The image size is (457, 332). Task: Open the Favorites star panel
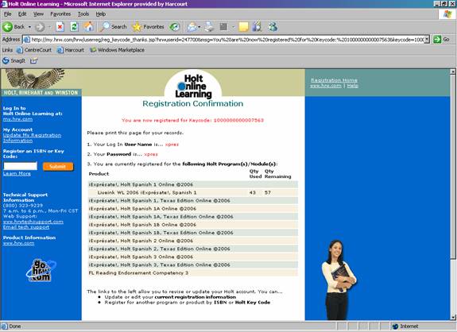tap(148, 27)
